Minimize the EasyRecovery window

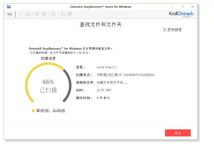pyautogui.click(x=173, y=7)
